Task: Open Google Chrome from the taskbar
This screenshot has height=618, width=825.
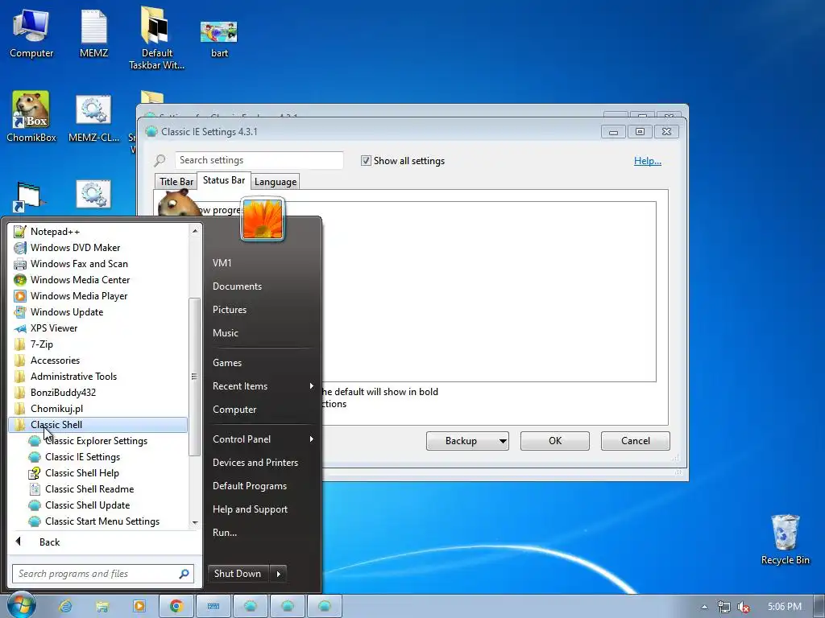Action: (176, 606)
